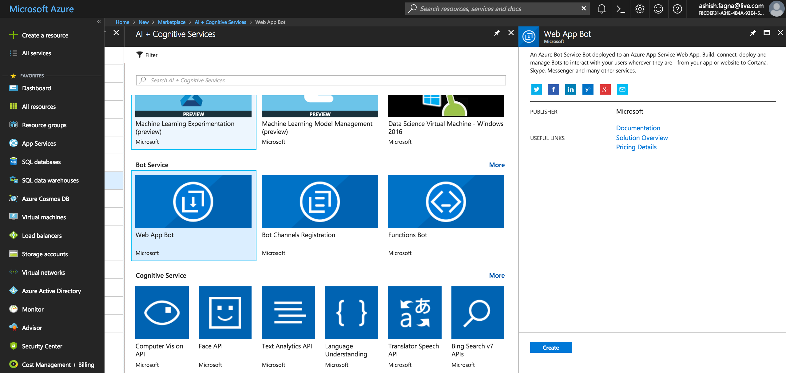Image resolution: width=786 pixels, height=373 pixels.
Task: Open SQL databases from the sidebar
Action: click(x=41, y=162)
